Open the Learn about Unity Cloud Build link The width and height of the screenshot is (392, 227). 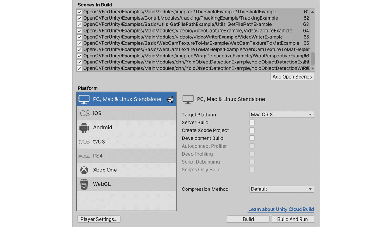tap(281, 209)
